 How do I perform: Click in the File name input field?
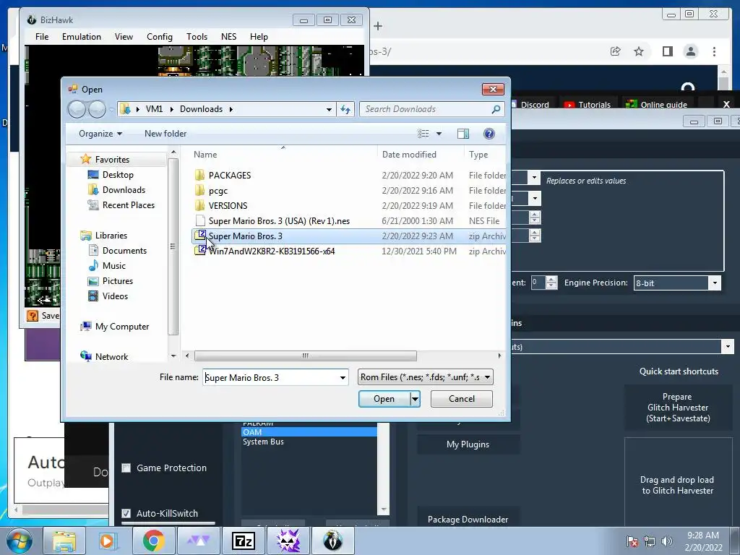click(270, 377)
